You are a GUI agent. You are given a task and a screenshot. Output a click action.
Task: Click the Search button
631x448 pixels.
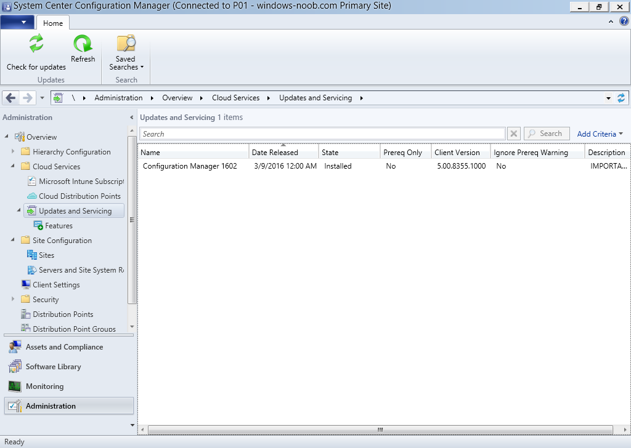tap(547, 134)
